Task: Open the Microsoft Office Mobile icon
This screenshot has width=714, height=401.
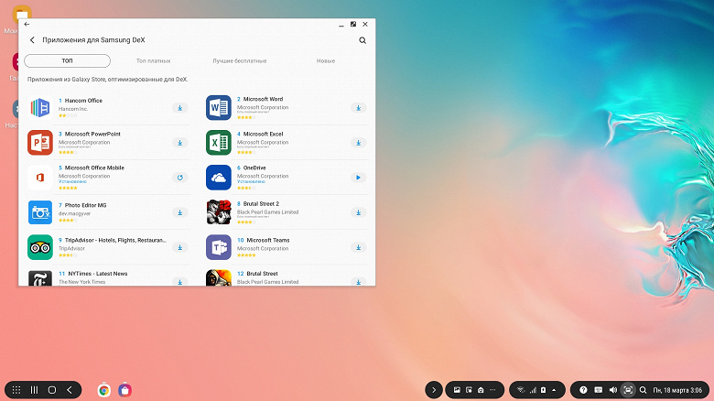Action: click(x=40, y=178)
